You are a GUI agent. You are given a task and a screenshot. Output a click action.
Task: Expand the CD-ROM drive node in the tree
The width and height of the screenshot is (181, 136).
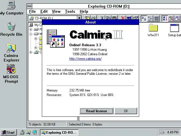tap(31, 52)
